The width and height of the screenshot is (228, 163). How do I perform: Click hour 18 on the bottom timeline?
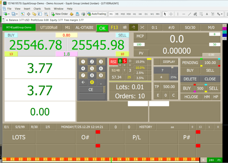point(152,159)
